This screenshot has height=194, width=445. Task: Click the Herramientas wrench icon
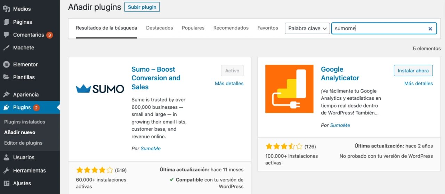[x=6, y=170]
